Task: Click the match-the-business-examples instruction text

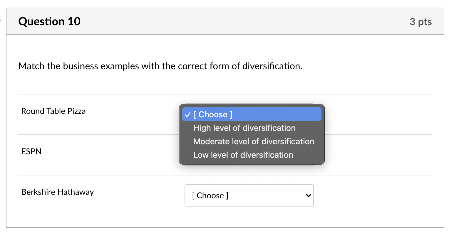Action: [x=160, y=66]
